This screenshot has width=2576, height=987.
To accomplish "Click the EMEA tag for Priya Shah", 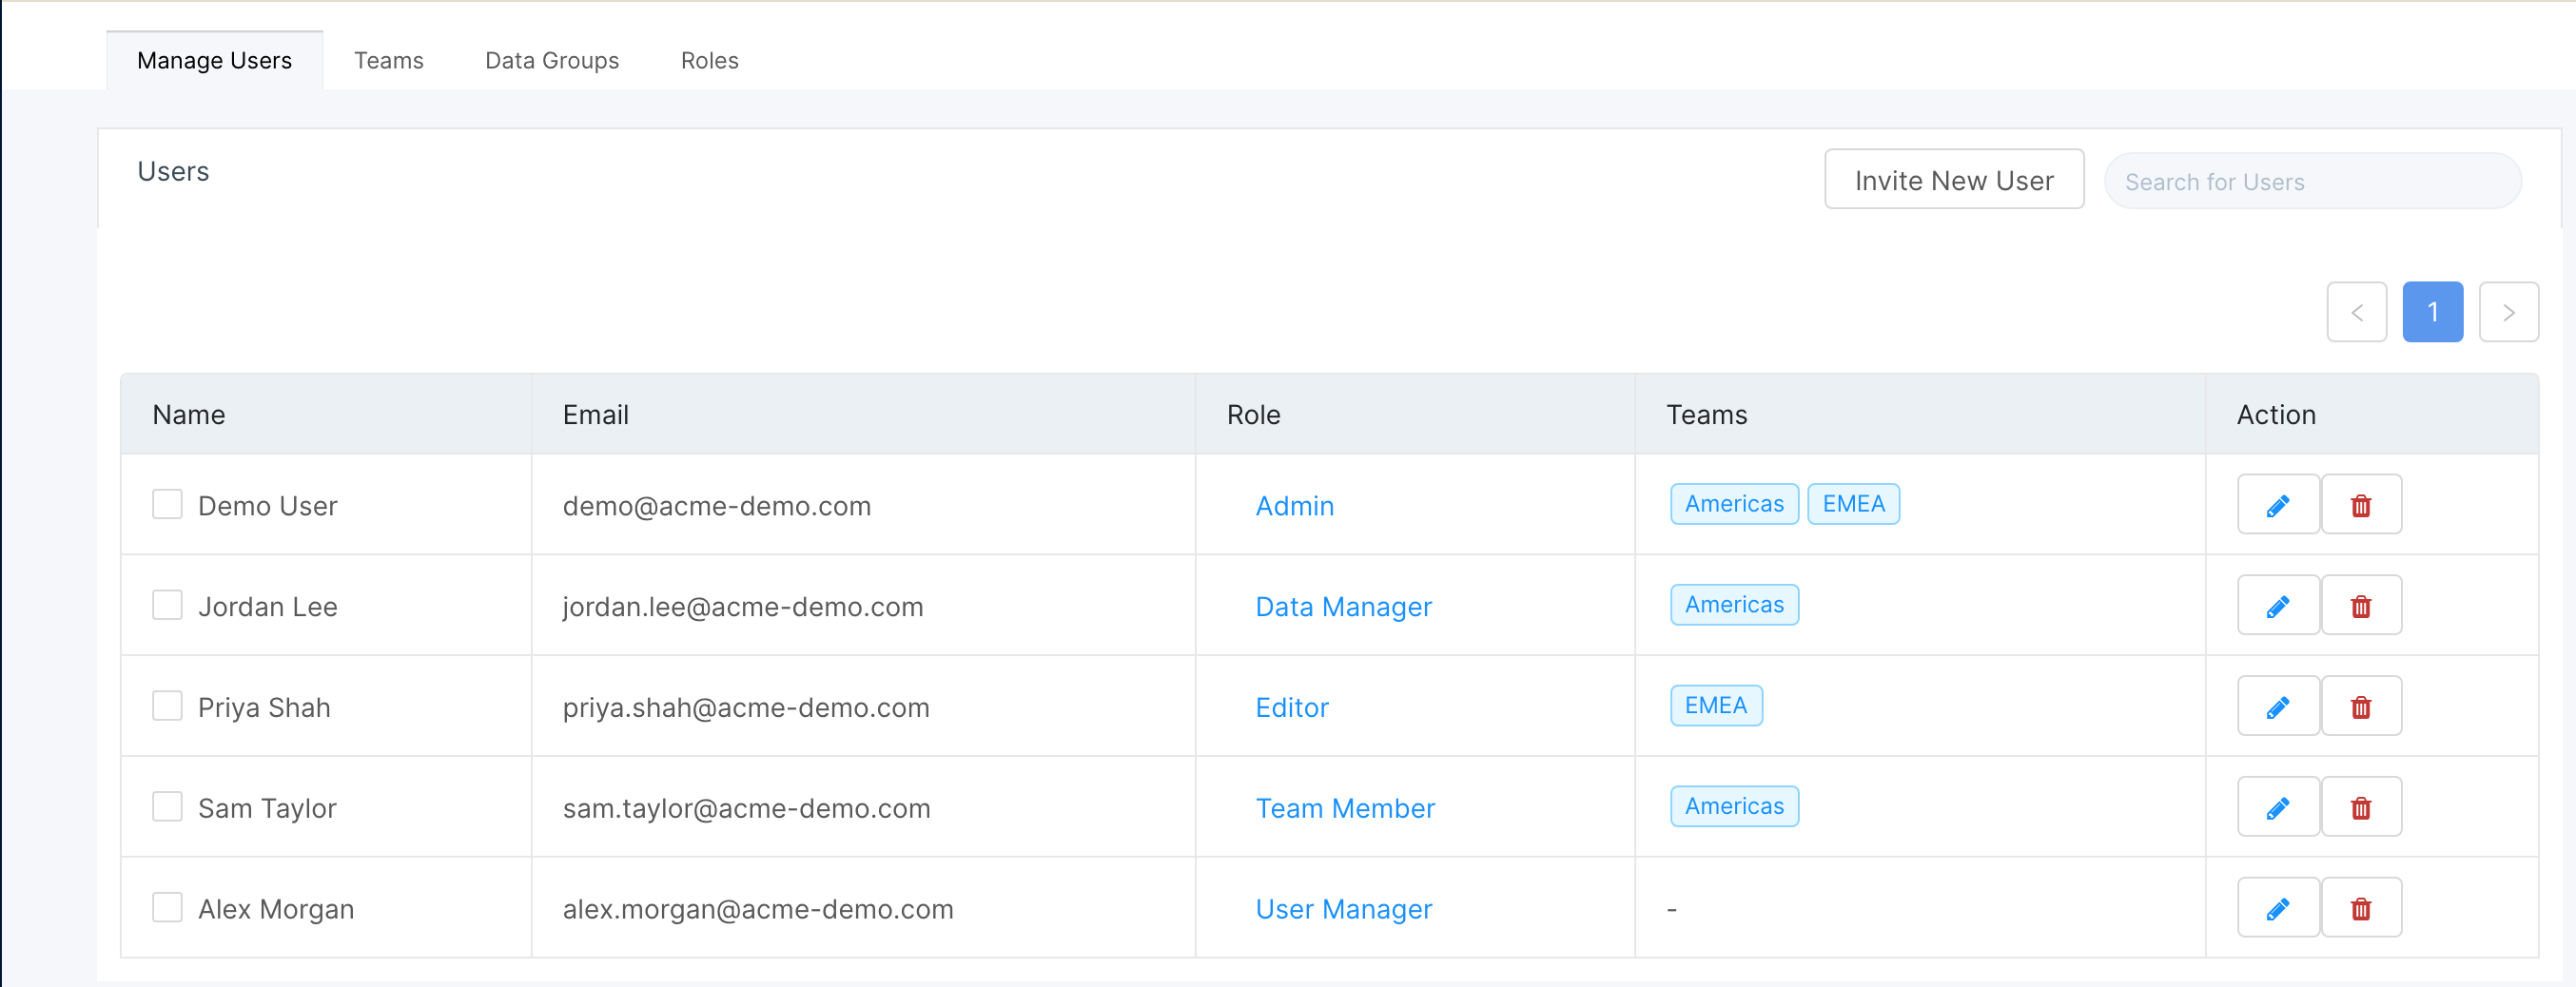I will pos(1716,706).
